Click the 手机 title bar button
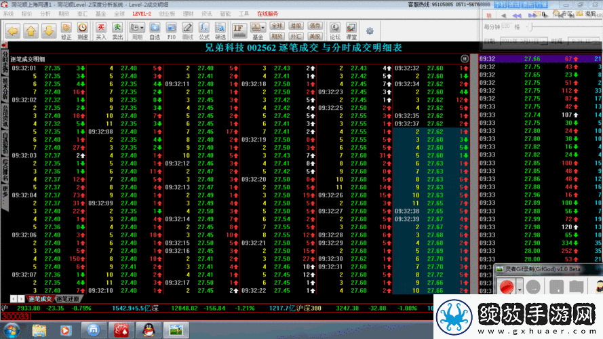This screenshot has width=603, height=339. pos(500,5)
